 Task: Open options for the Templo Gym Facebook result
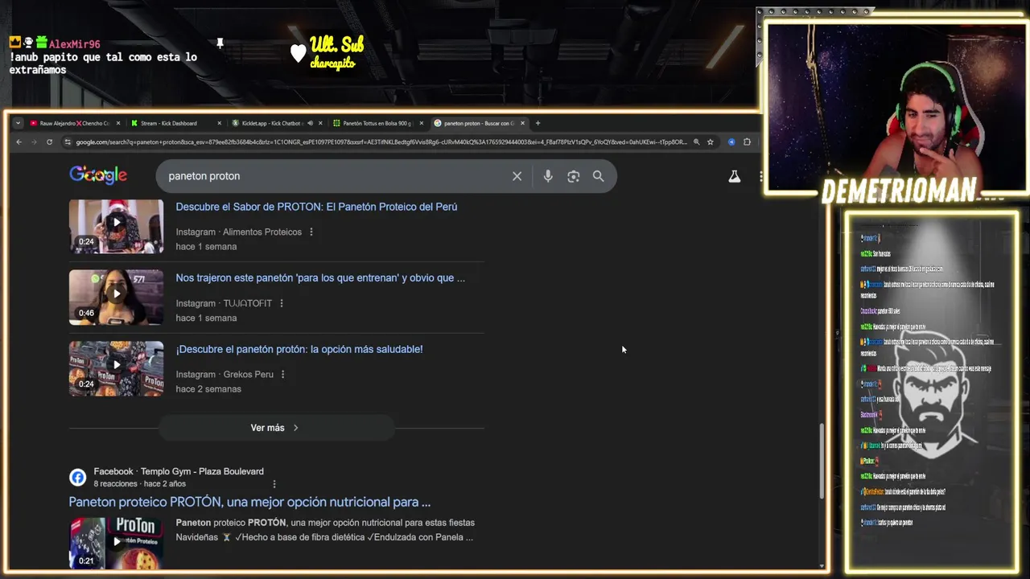(x=274, y=484)
